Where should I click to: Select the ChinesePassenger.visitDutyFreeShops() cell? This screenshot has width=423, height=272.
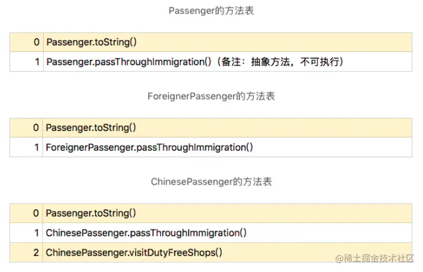[134, 252]
